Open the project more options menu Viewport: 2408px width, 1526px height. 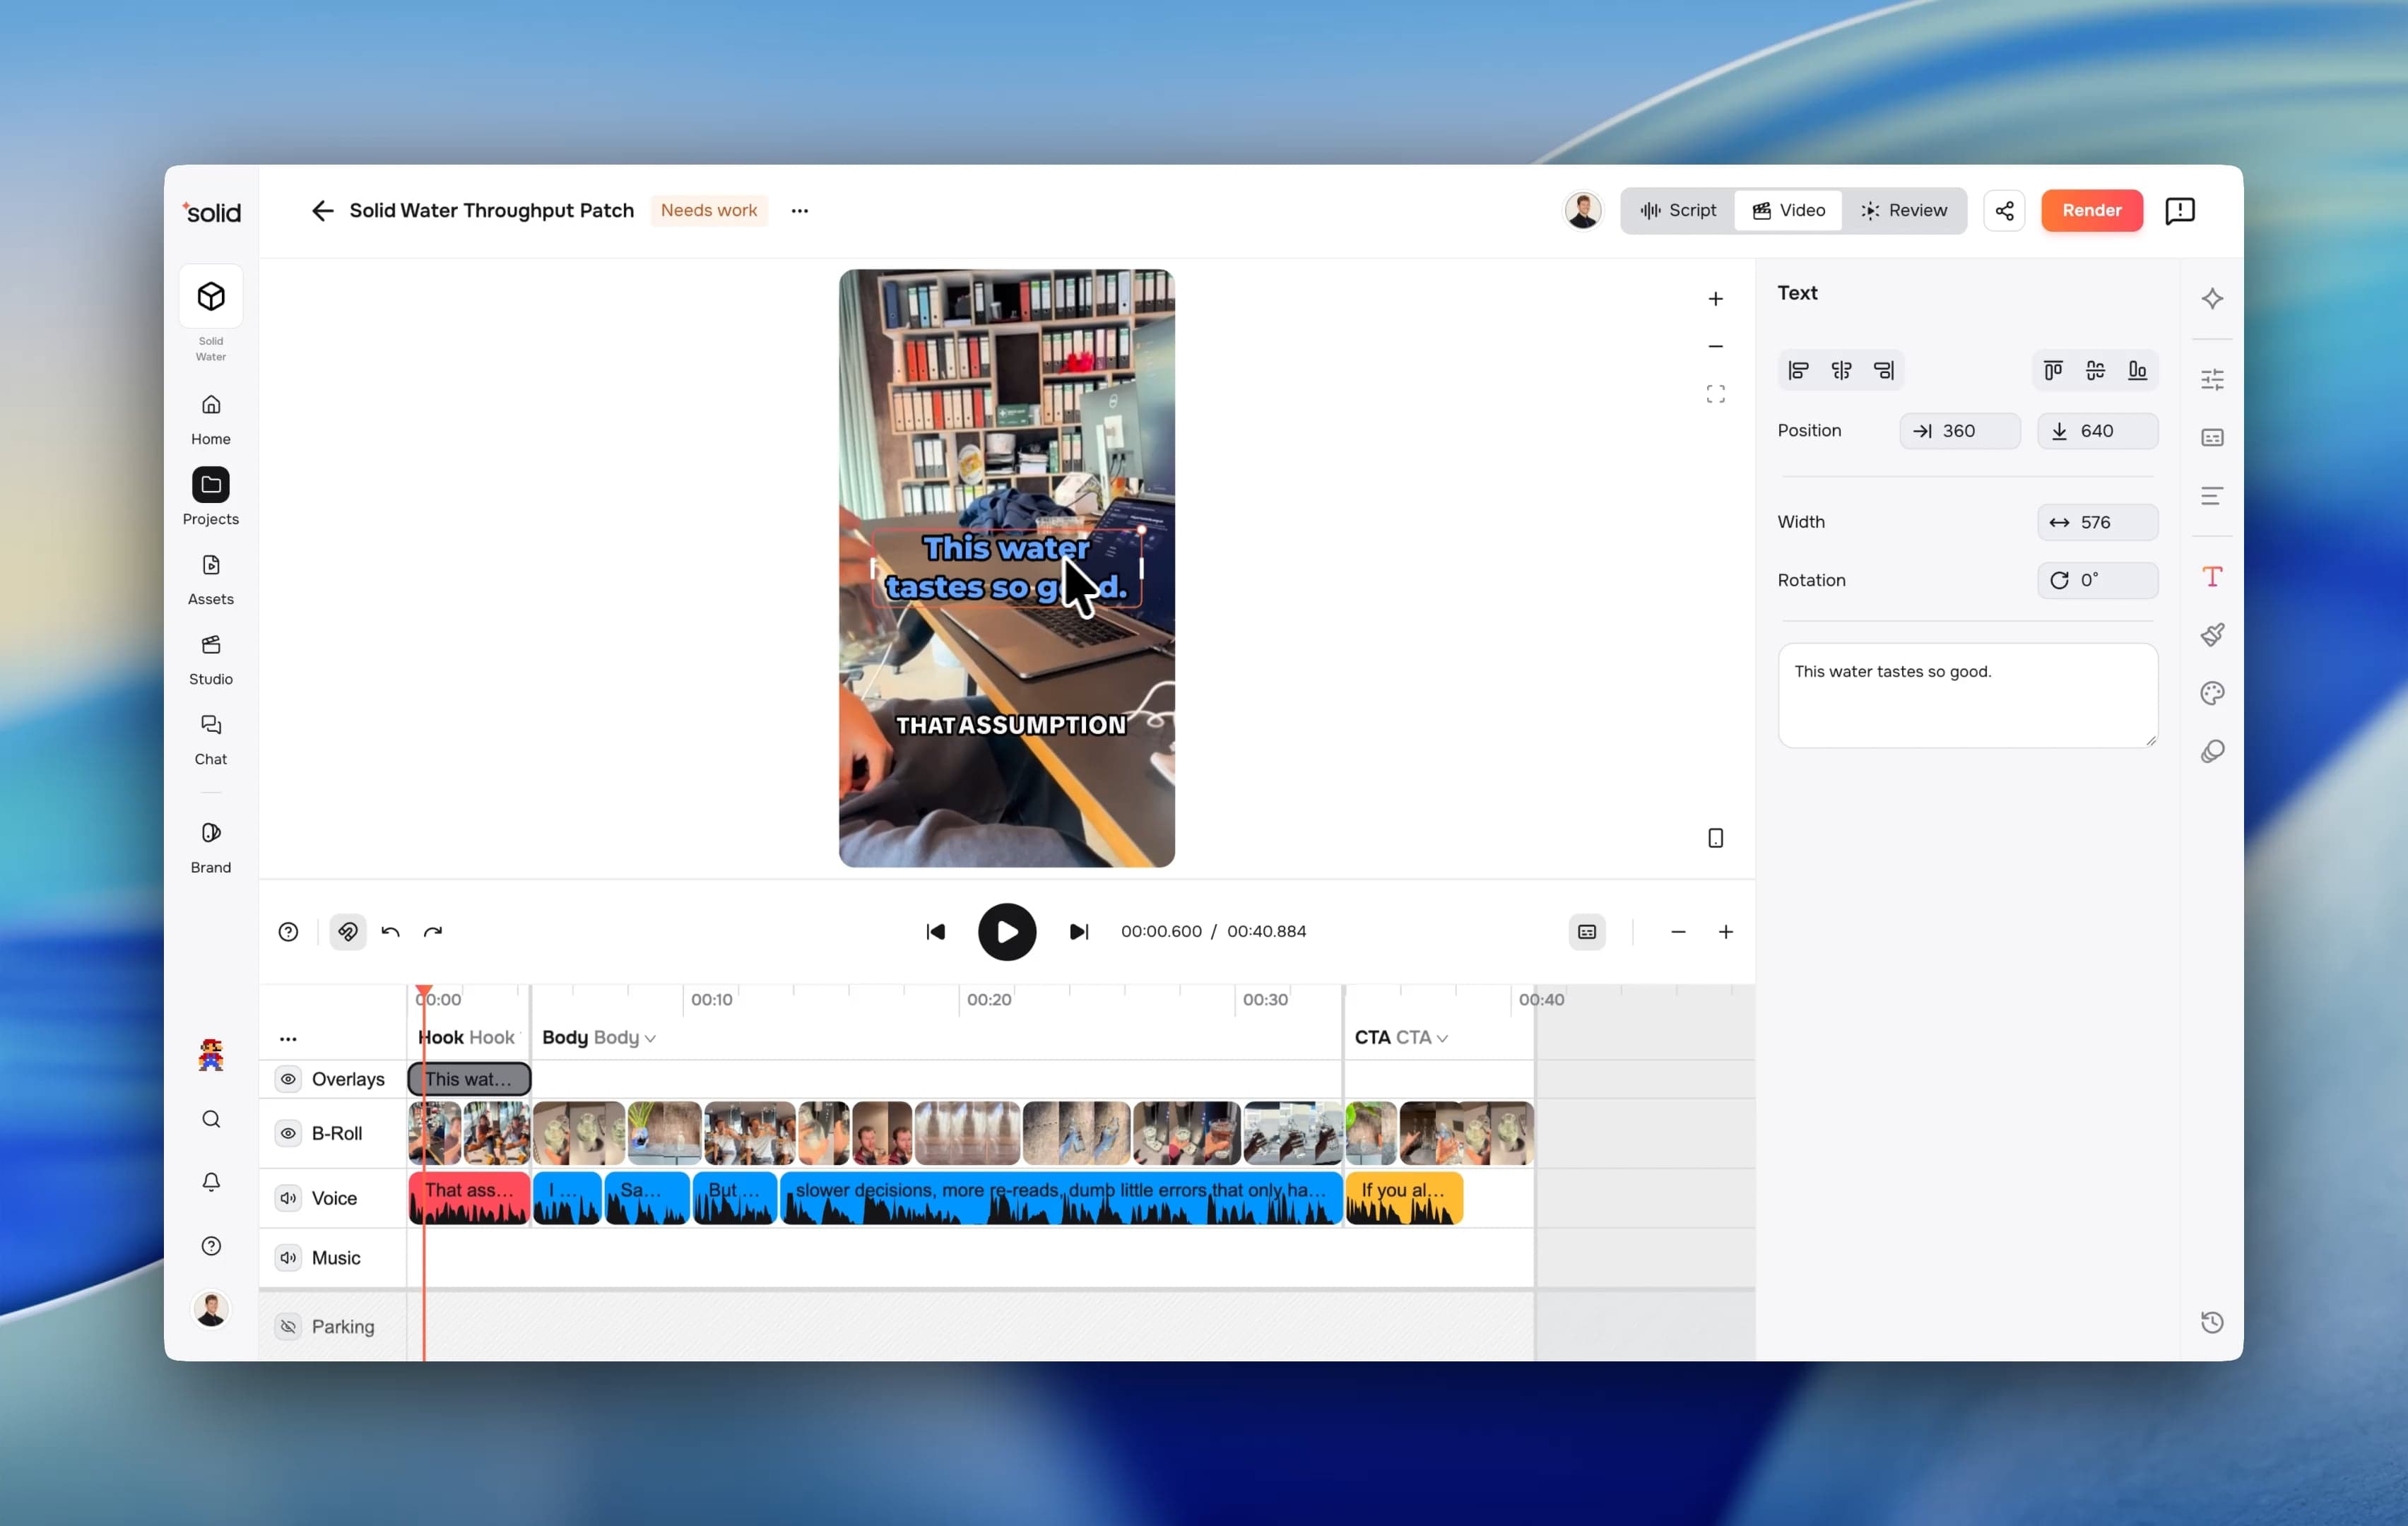(x=800, y=210)
